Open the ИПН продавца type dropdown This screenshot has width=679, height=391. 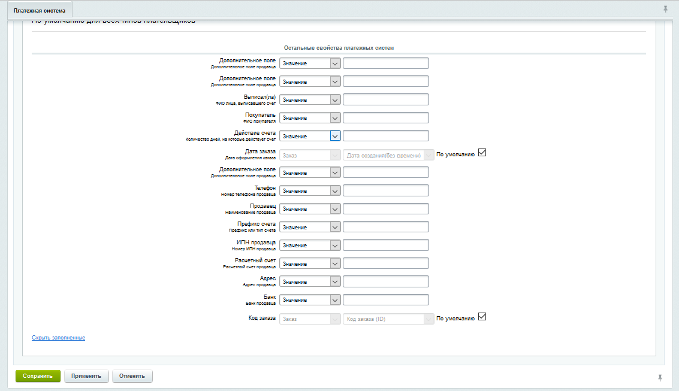[x=310, y=245]
